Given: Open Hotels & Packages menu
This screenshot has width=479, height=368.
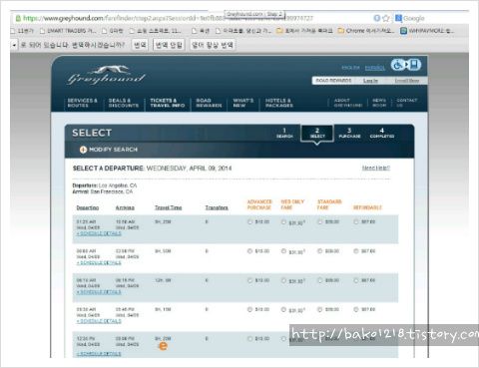Looking at the screenshot, I should pos(279,103).
